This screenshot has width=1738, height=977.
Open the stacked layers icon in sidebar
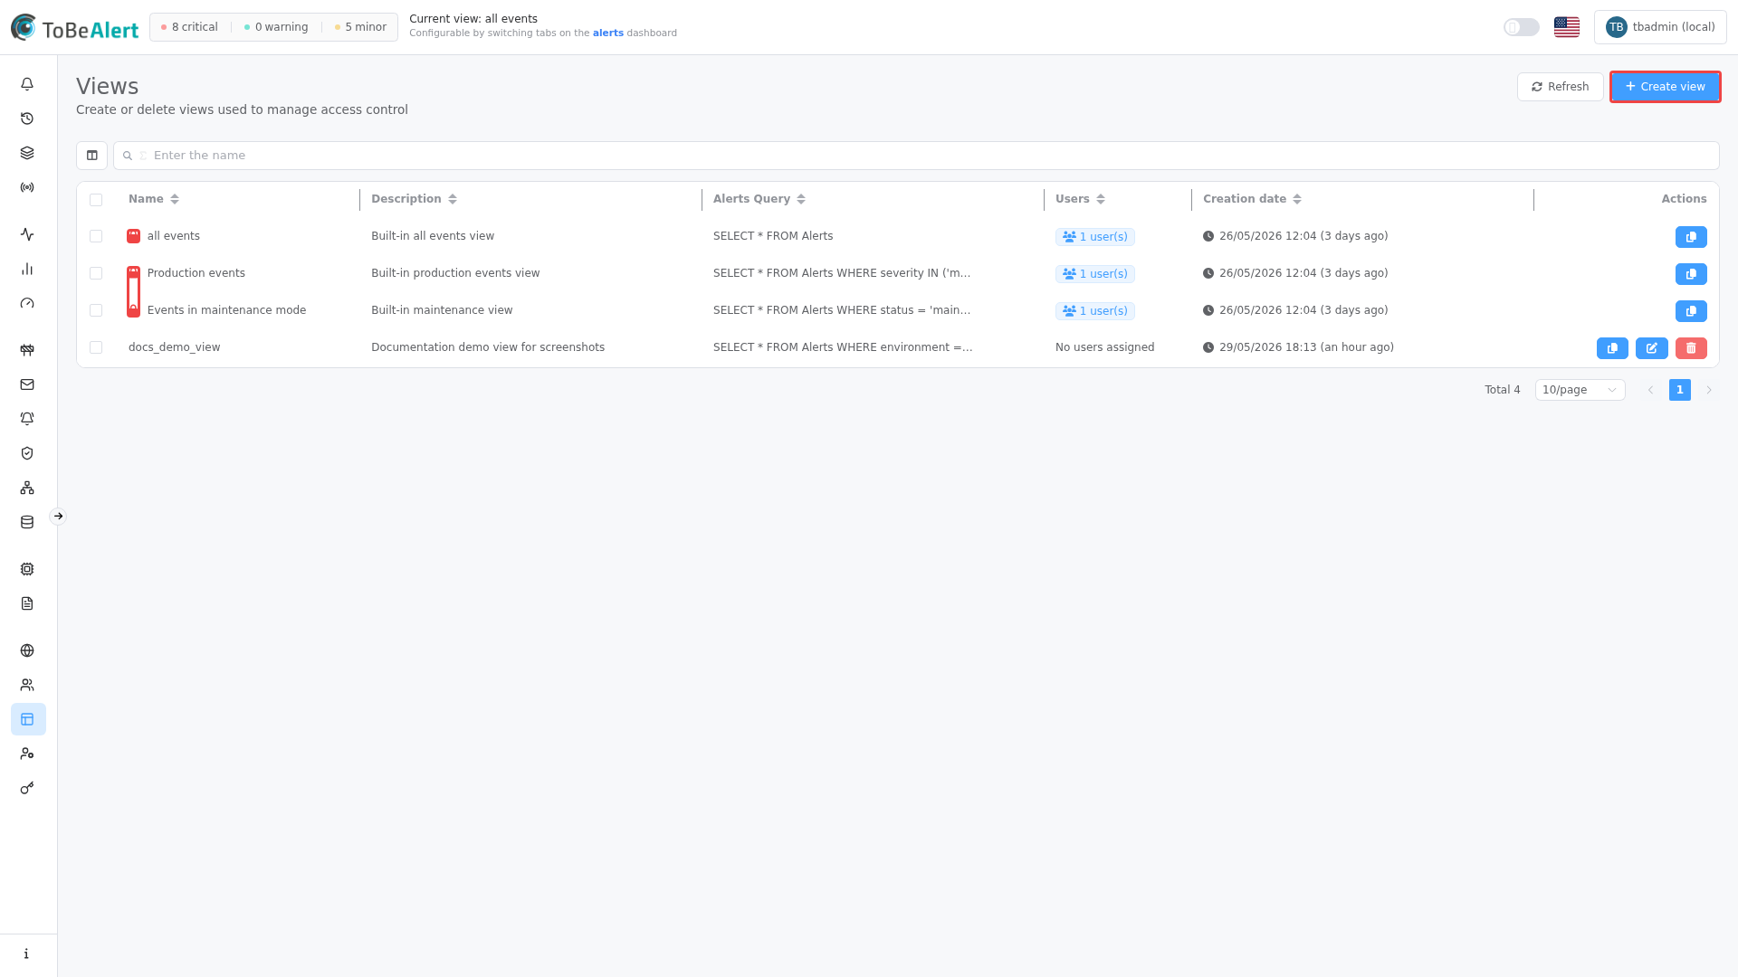27,153
